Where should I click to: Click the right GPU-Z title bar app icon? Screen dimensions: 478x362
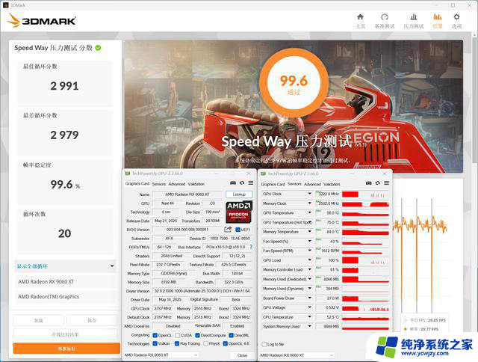pyautogui.click(x=263, y=174)
